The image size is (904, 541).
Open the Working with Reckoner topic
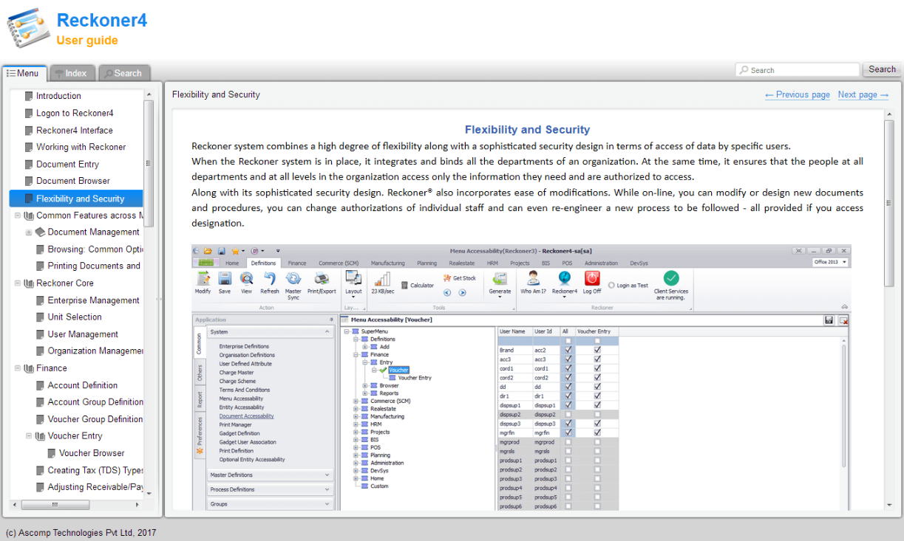pos(81,147)
